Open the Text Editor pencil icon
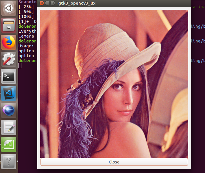205x173 pixels. tap(9, 127)
